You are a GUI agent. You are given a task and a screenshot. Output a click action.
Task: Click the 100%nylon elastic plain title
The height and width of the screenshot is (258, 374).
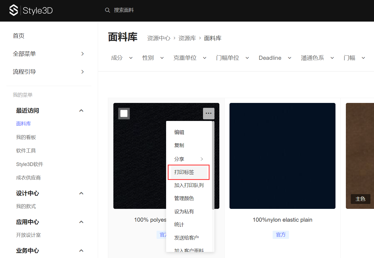(x=282, y=220)
